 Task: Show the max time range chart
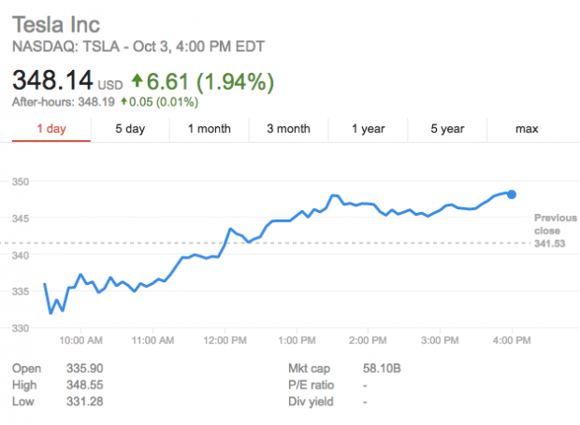tap(527, 129)
